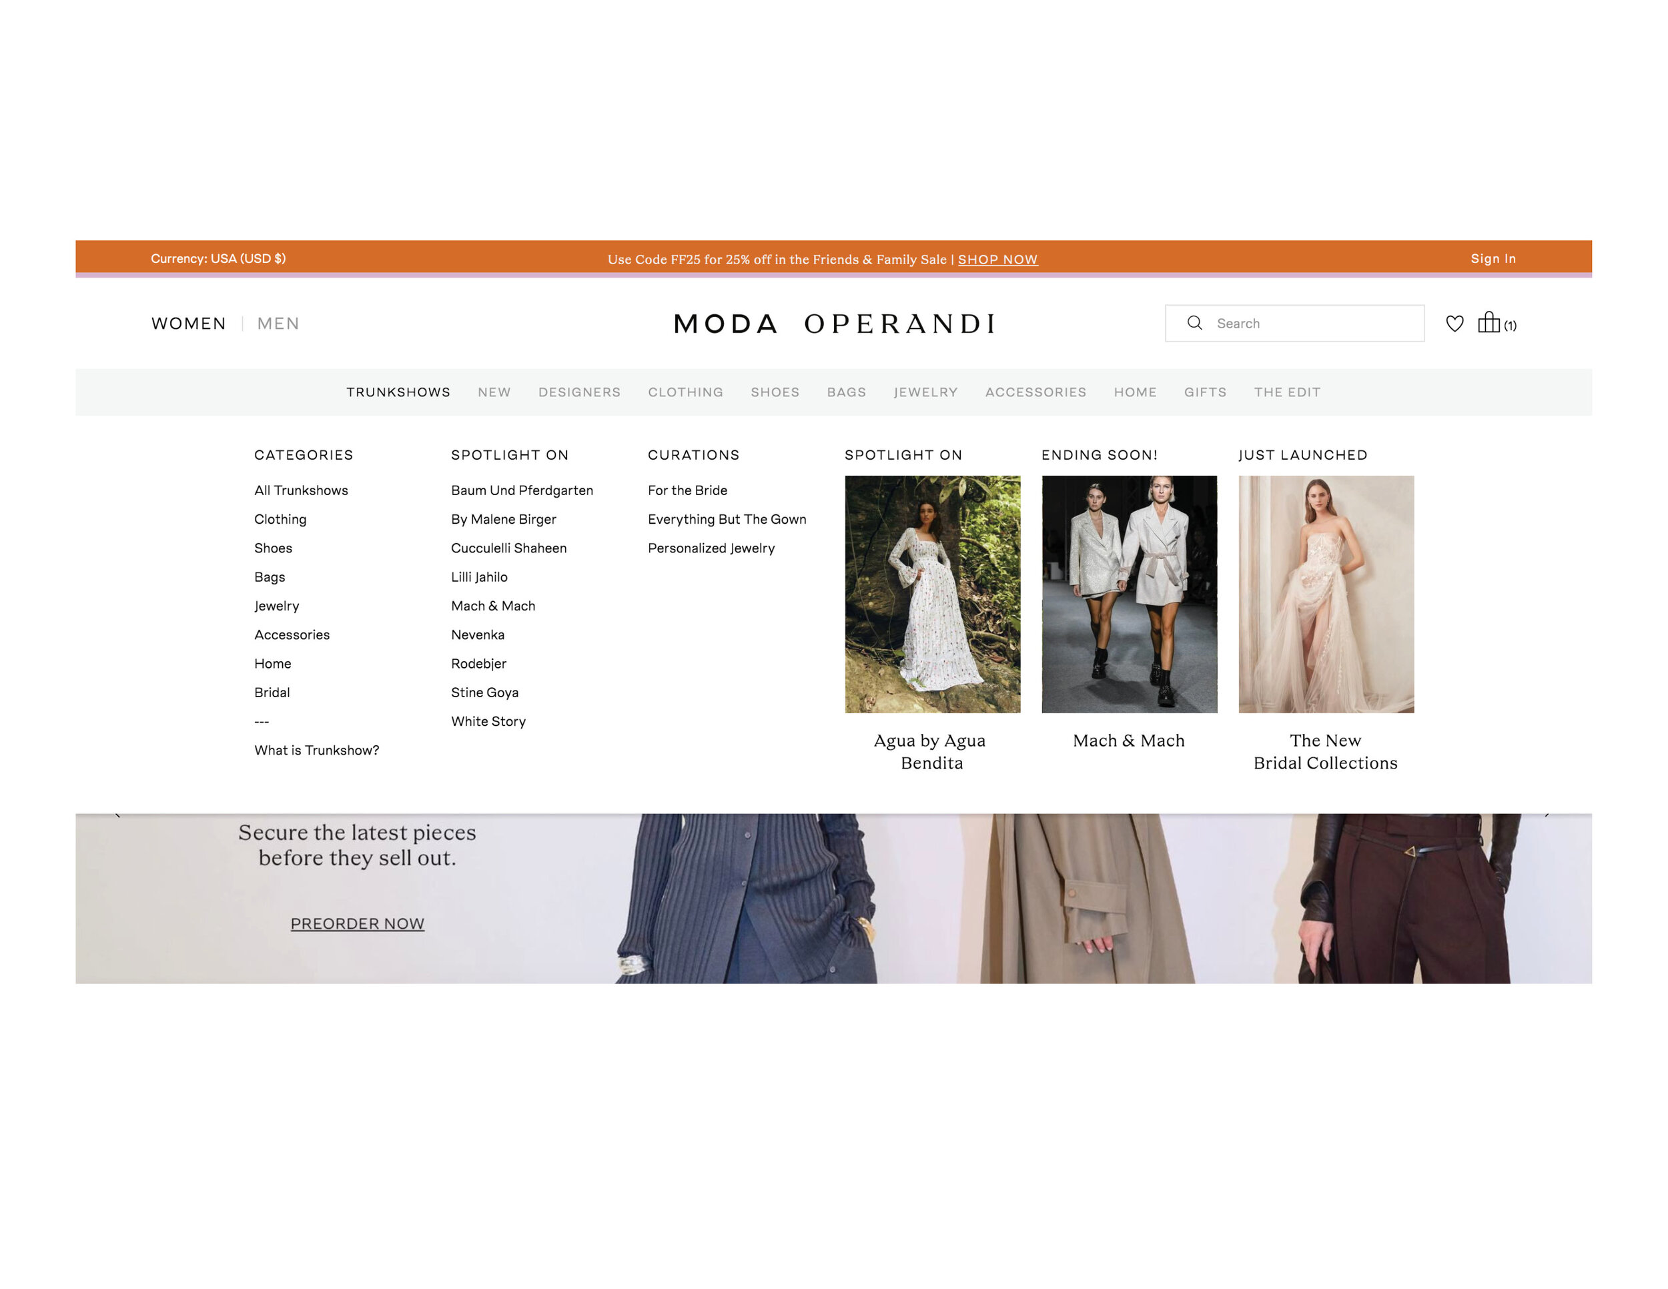
Task: Click the New Bridal Collections image
Action: click(x=1326, y=594)
